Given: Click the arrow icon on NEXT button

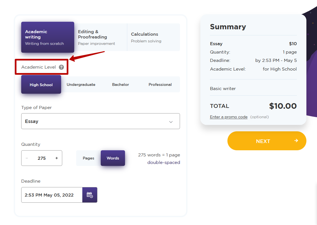Looking at the screenshot, I should tap(296, 141).
